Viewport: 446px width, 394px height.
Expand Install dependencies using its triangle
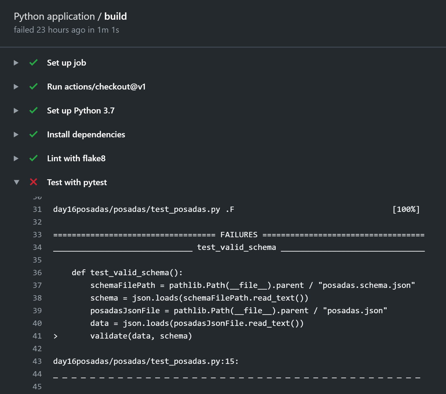[x=16, y=134]
